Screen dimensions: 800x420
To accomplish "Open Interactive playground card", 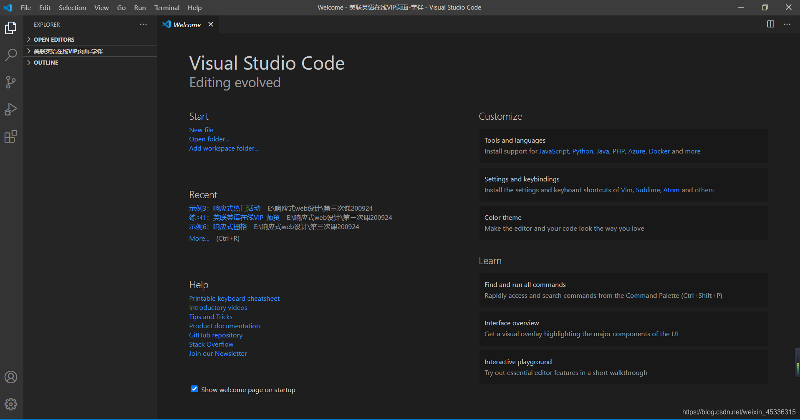I will [623, 367].
